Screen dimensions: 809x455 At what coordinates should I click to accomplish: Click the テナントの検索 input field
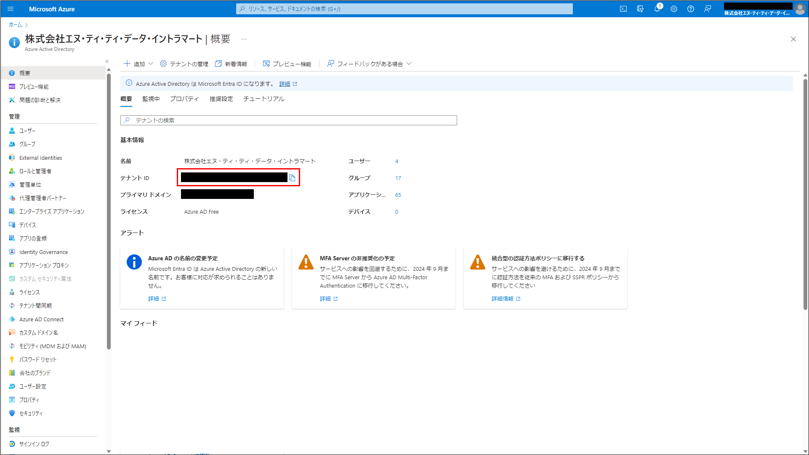click(288, 120)
